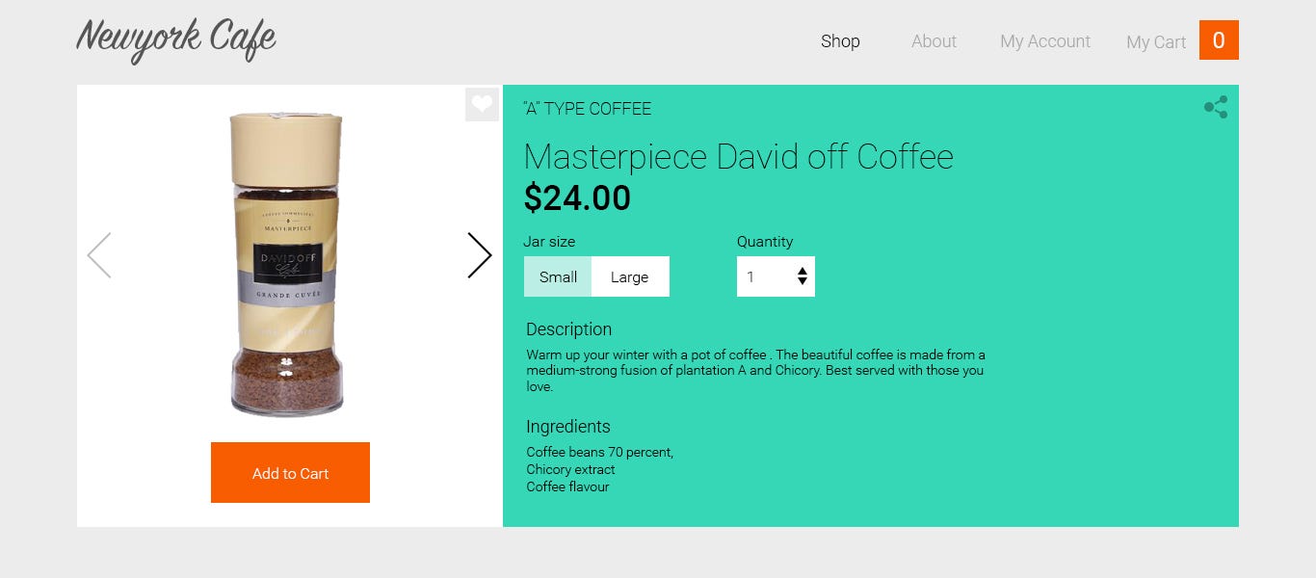Image resolution: width=1316 pixels, height=578 pixels.
Task: Show the next product image arrow
Action: (479, 255)
